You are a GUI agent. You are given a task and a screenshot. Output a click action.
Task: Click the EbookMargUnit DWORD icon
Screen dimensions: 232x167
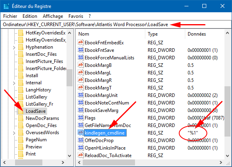tap(80, 95)
